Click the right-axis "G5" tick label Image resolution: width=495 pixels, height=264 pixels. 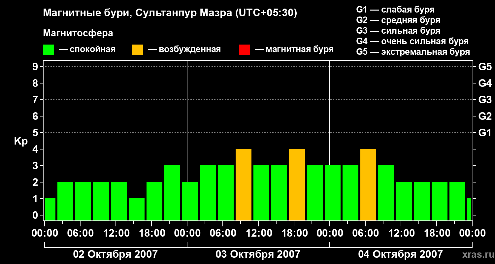point(485,67)
